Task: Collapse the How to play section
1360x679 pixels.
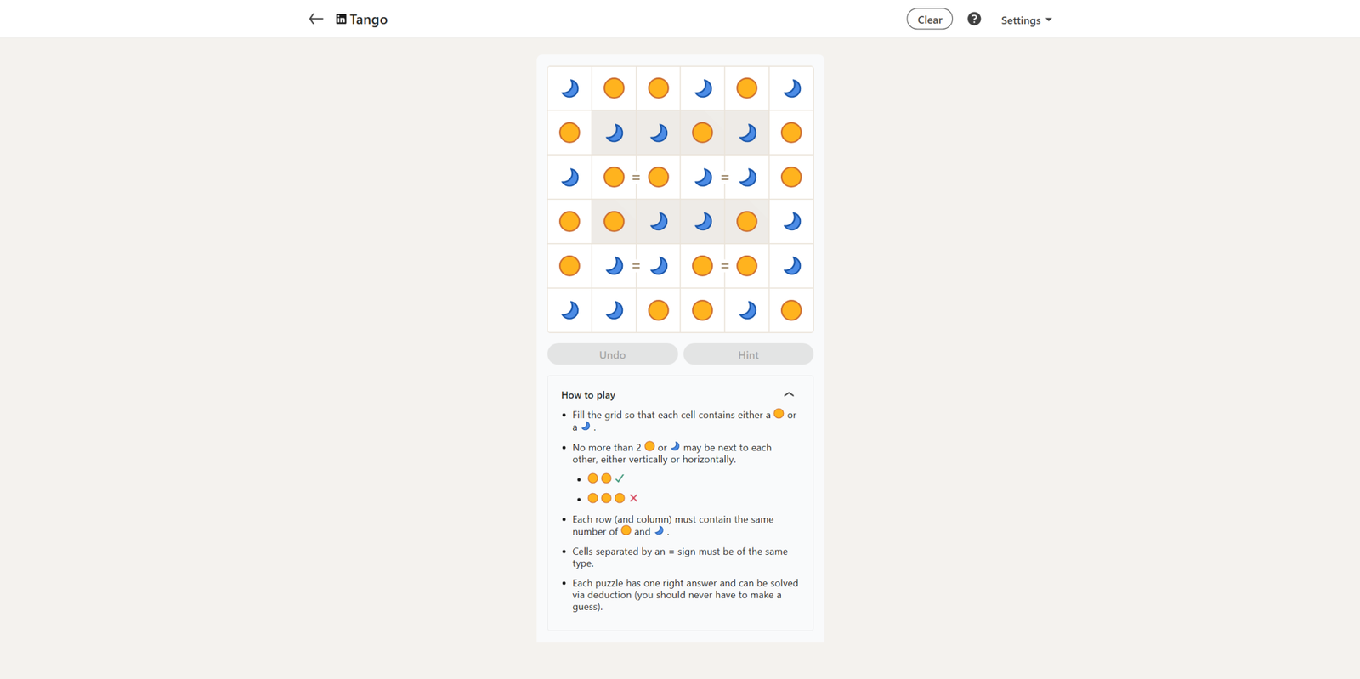Action: (x=789, y=394)
